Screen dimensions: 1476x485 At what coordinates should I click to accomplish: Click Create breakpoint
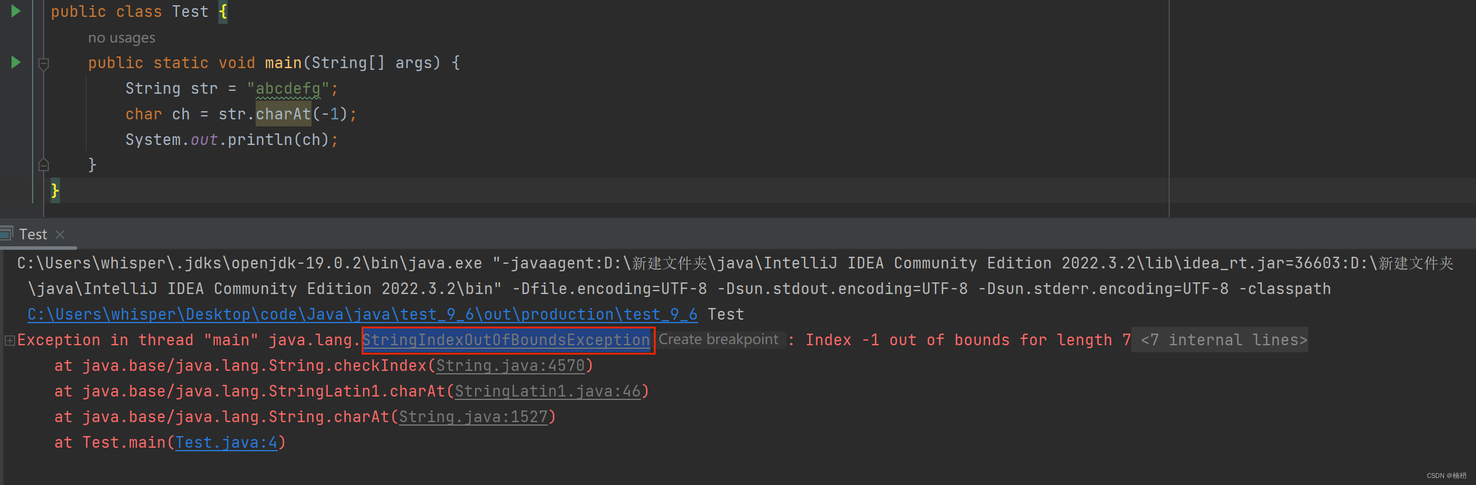pyautogui.click(x=718, y=339)
